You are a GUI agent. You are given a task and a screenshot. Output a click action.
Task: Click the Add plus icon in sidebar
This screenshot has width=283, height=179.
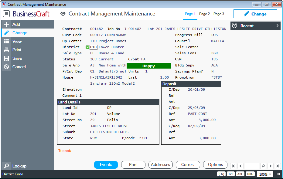6,24
